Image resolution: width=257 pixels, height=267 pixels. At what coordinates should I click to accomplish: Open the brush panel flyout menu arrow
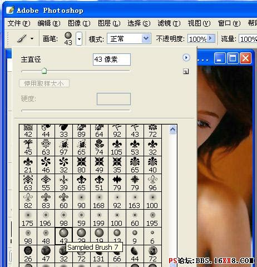(186, 57)
